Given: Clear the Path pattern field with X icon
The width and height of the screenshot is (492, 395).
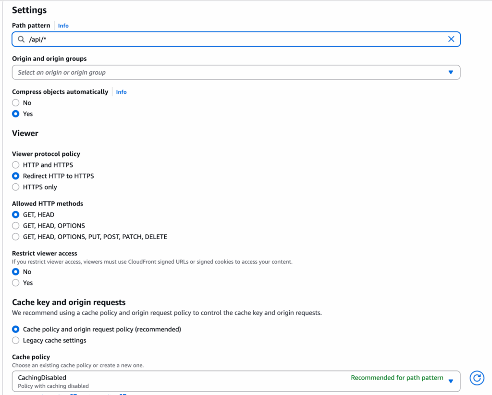Looking at the screenshot, I should [x=451, y=39].
